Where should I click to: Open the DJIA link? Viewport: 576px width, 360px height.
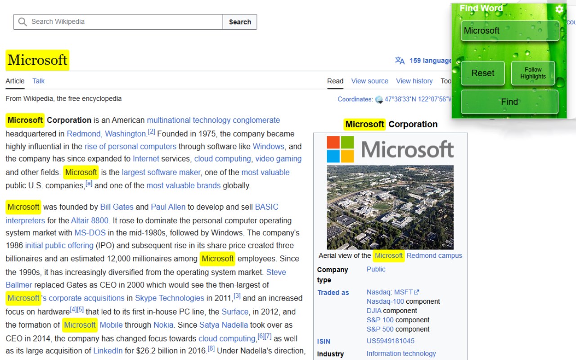[x=374, y=311]
